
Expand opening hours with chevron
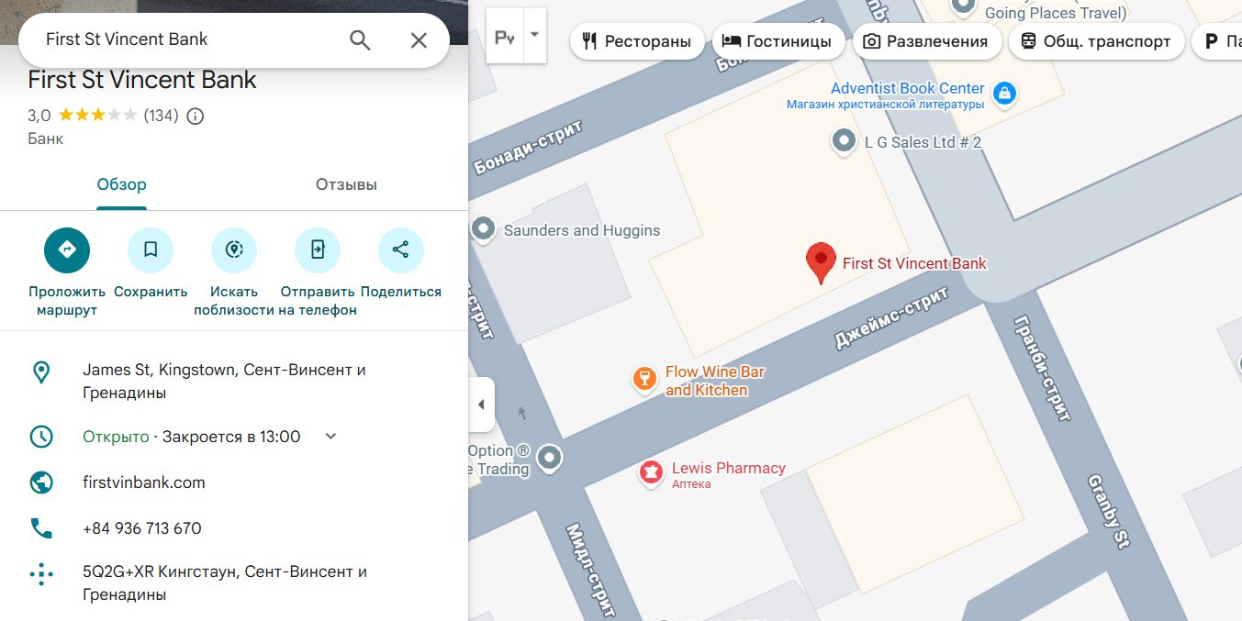[x=331, y=437]
